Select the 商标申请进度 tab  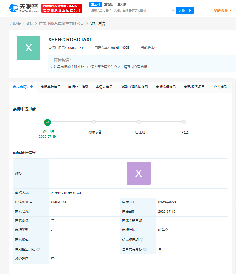[23, 87]
